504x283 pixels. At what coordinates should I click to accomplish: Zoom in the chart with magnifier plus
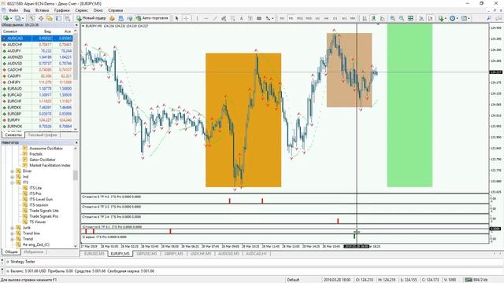click(x=392, y=18)
